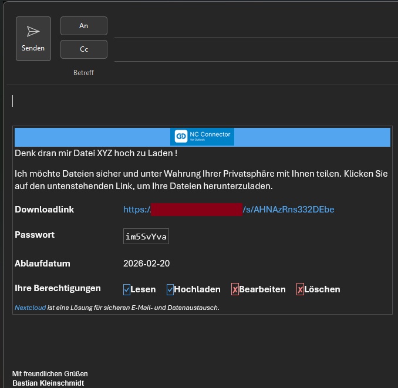Focus the Cc recipients field
This screenshot has height=388, width=398.
pyautogui.click(x=252, y=50)
